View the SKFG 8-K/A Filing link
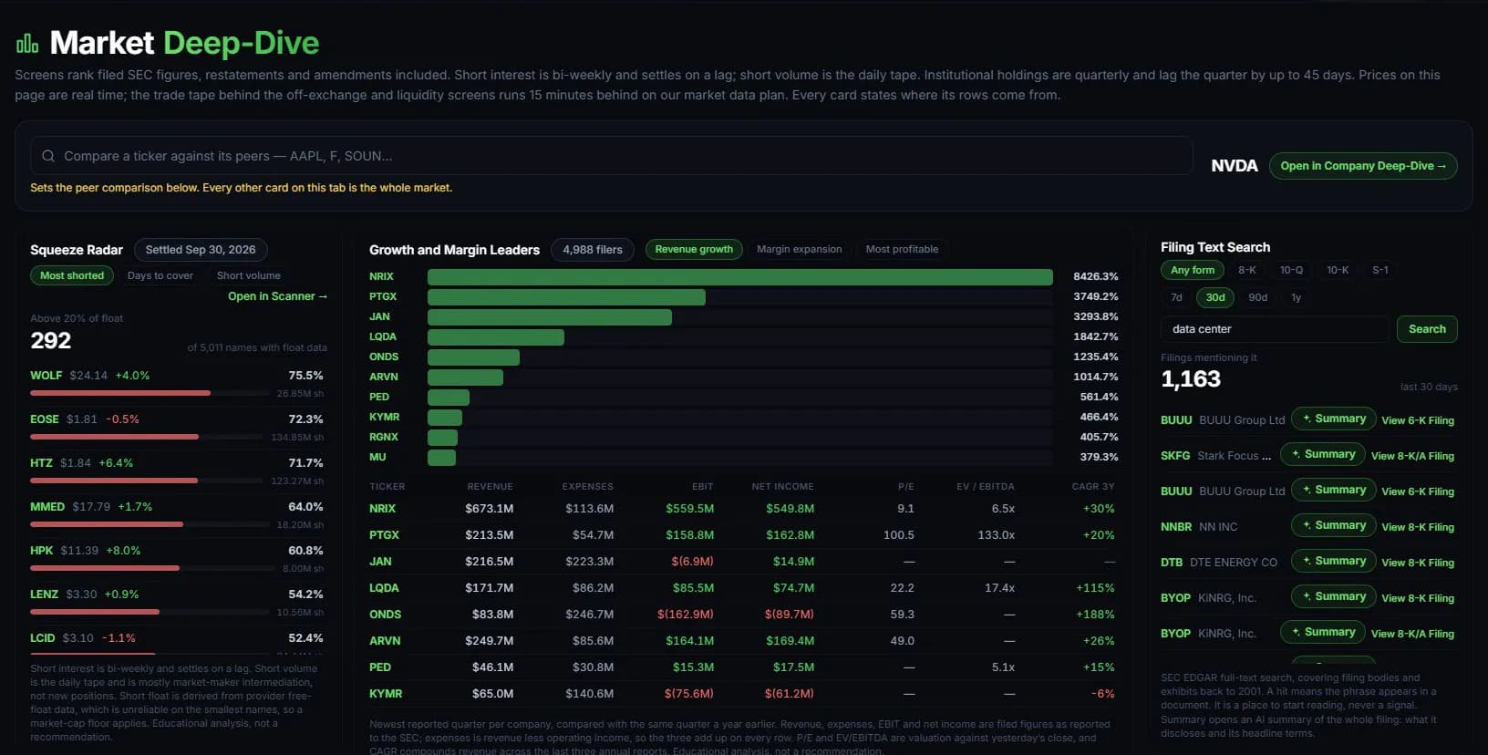Image resolution: width=1488 pixels, height=755 pixels. 1412,456
